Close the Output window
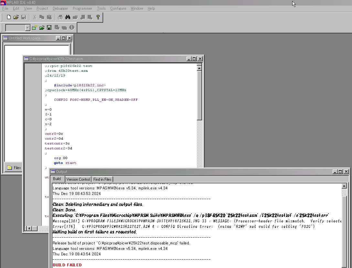The image size is (352, 268). point(346,172)
